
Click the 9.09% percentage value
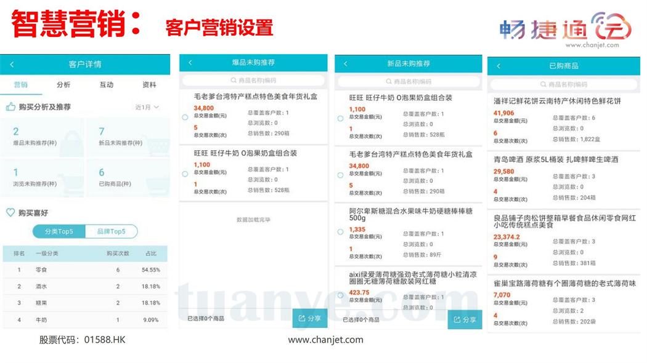150,320
